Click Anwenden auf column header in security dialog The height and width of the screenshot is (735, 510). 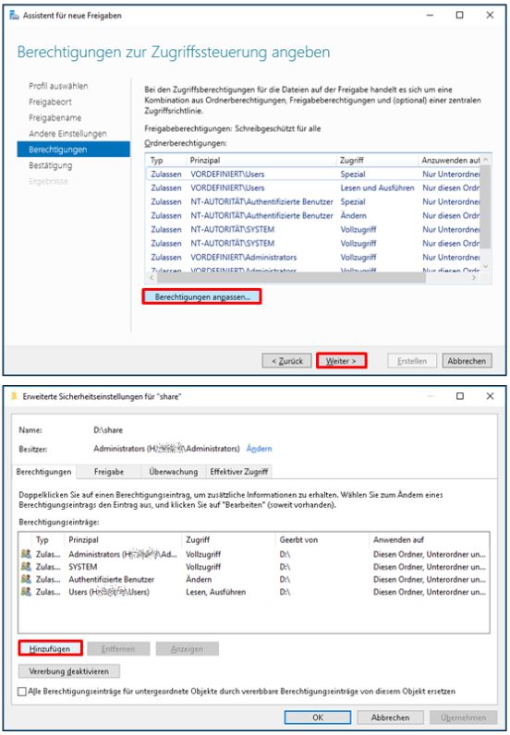pos(429,539)
